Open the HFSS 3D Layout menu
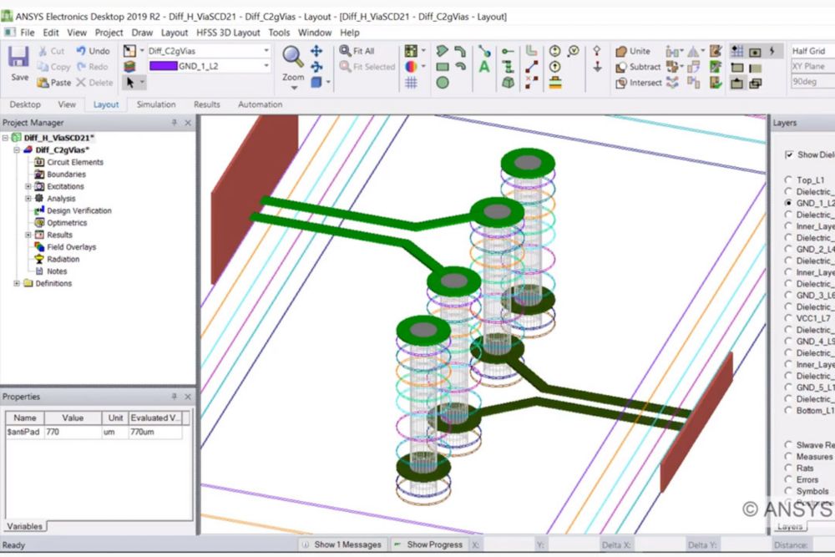This screenshot has width=835, height=557. pyautogui.click(x=228, y=33)
